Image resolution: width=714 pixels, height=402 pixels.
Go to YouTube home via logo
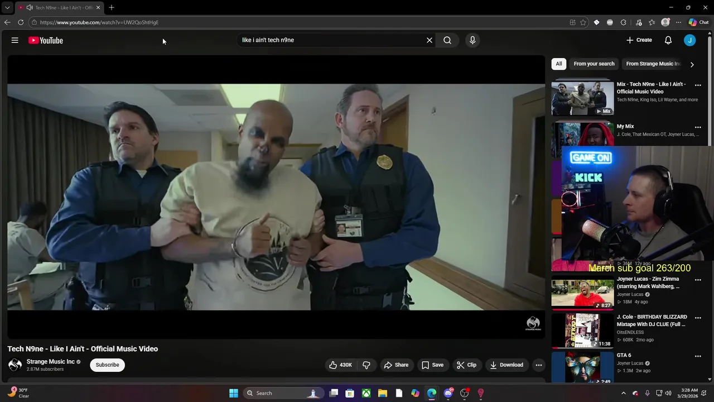tap(46, 40)
